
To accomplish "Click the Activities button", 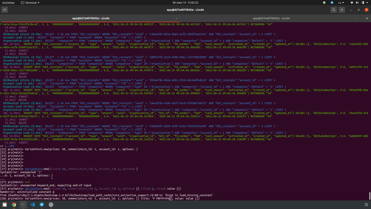I will (9, 3).
